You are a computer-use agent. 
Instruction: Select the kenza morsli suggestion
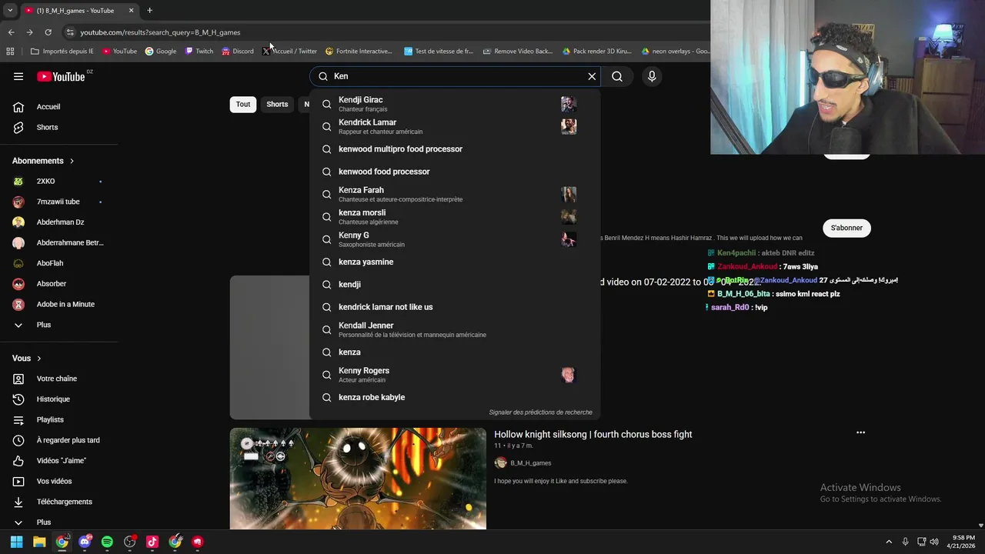click(x=455, y=217)
